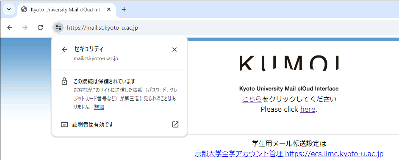Close the Kyoto University Mail tab
Image resolution: width=399 pixels, height=160 pixels.
[x=109, y=9]
